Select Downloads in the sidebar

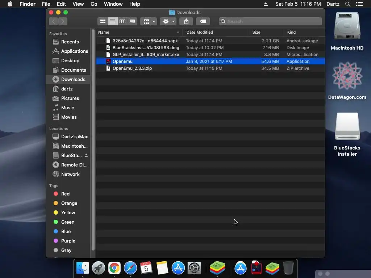click(68, 79)
